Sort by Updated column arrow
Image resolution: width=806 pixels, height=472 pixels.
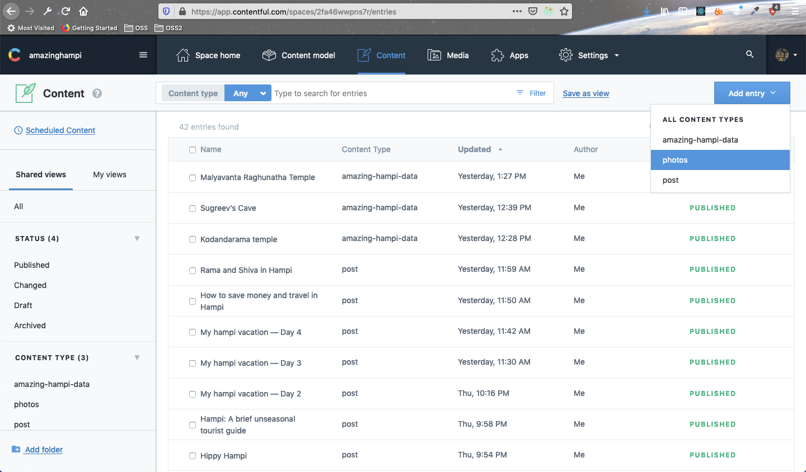(x=500, y=149)
